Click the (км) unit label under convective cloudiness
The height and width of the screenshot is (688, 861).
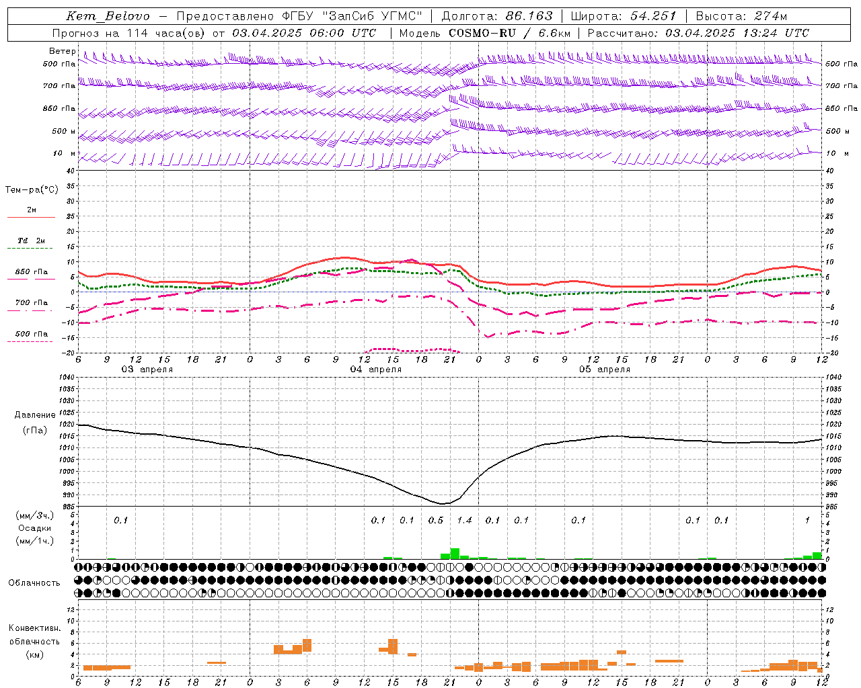tap(34, 655)
